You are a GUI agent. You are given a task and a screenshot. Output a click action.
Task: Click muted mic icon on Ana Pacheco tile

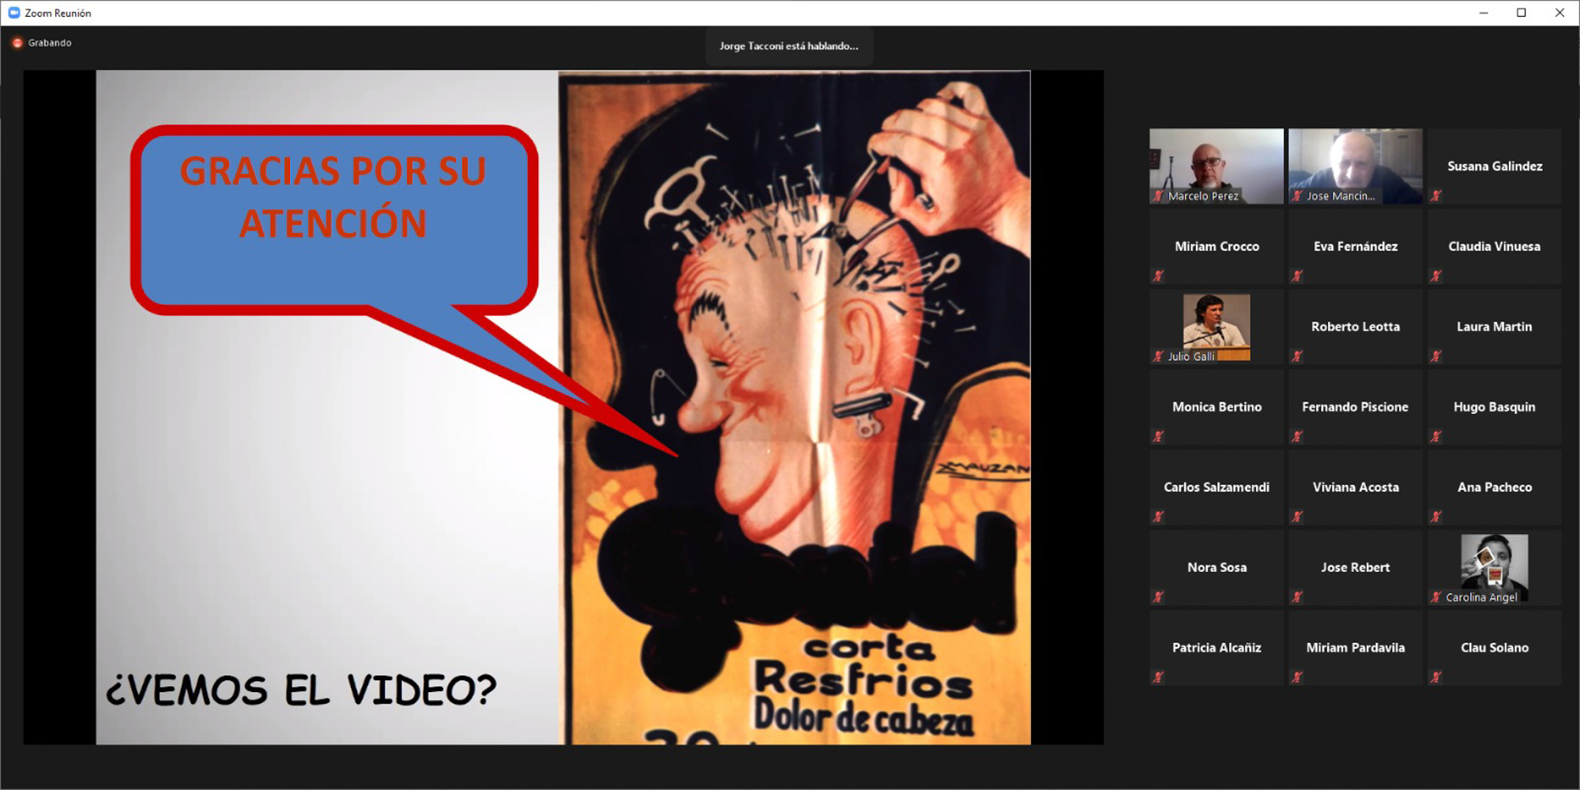1436,517
